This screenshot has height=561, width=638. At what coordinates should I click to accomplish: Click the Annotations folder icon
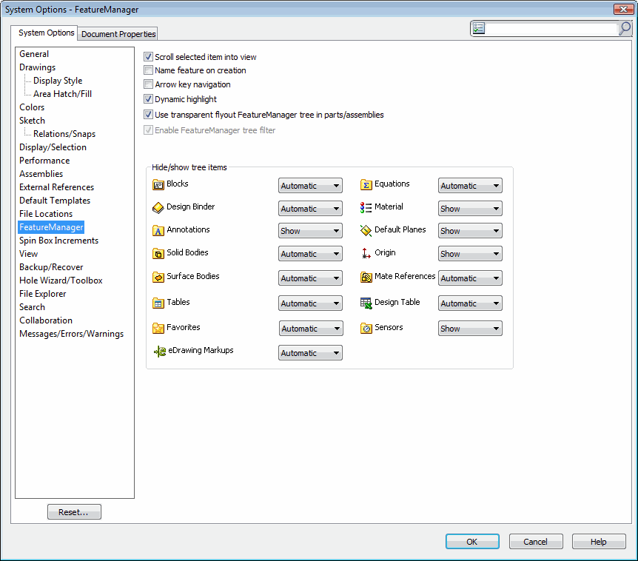pos(158,231)
